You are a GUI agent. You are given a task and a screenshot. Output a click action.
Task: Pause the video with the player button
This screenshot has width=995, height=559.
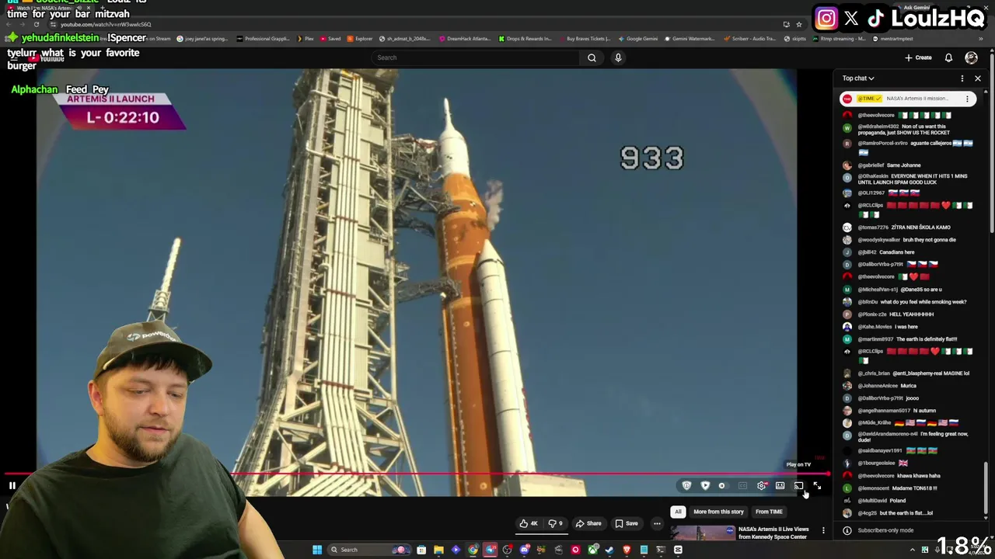coord(12,486)
